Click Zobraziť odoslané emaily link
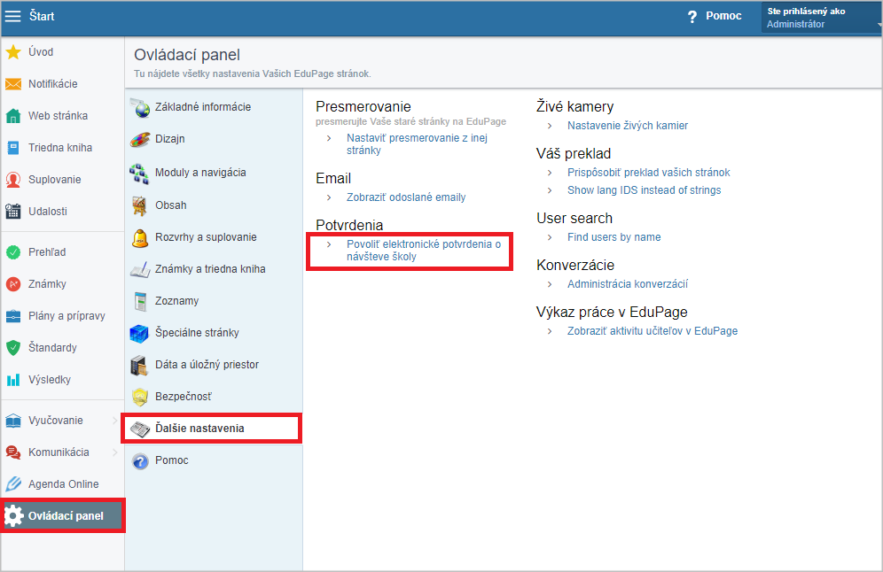The width and height of the screenshot is (883, 572). [x=406, y=197]
